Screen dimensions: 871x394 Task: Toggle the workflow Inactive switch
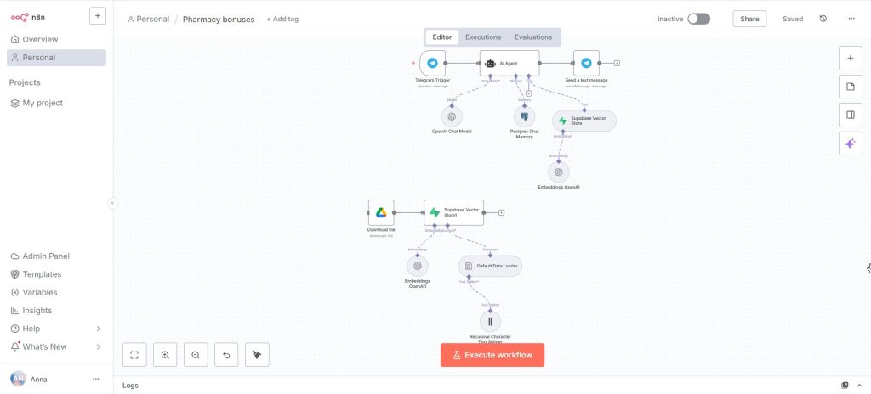tap(698, 19)
